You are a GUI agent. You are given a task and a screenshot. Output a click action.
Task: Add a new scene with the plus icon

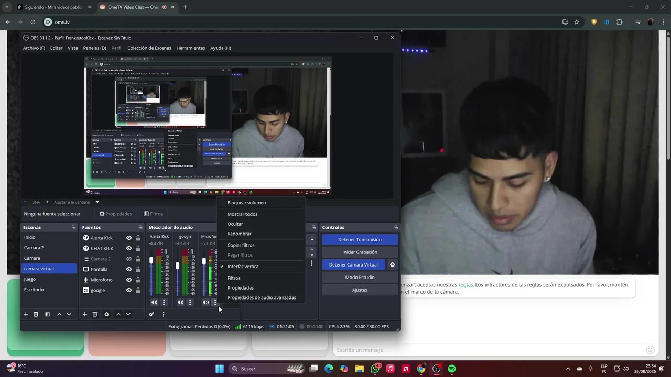[25, 314]
